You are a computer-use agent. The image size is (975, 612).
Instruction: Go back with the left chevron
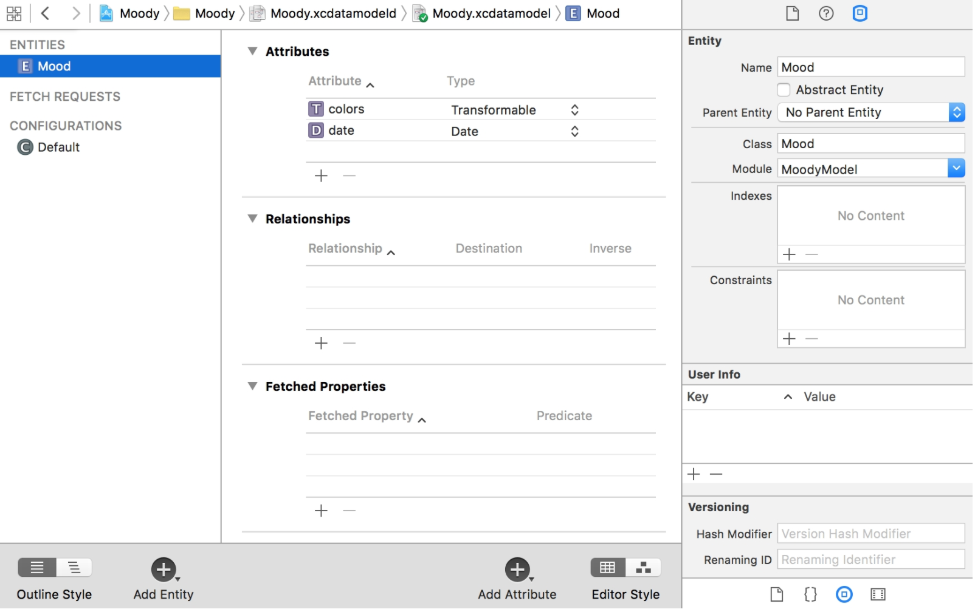pos(45,13)
